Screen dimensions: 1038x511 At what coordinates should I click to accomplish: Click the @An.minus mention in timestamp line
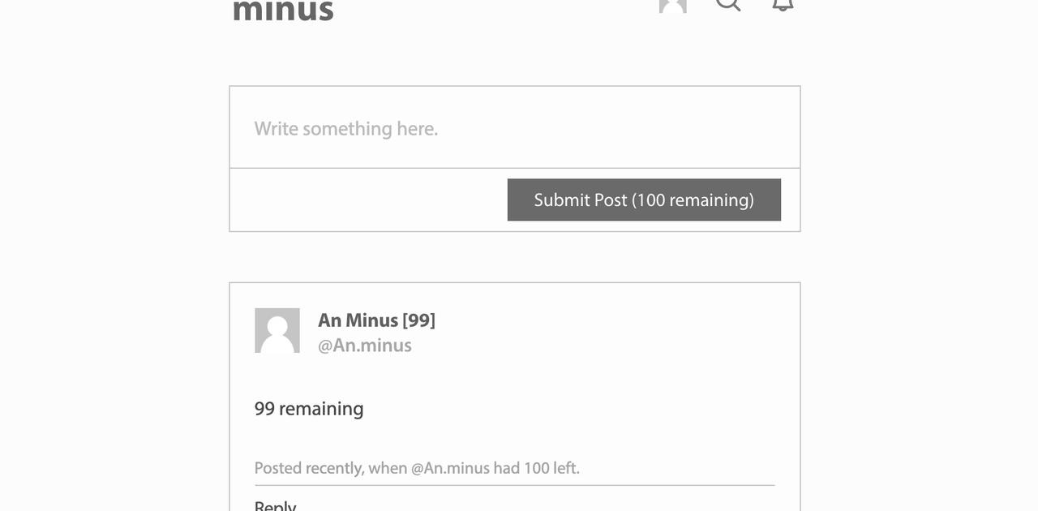click(450, 468)
